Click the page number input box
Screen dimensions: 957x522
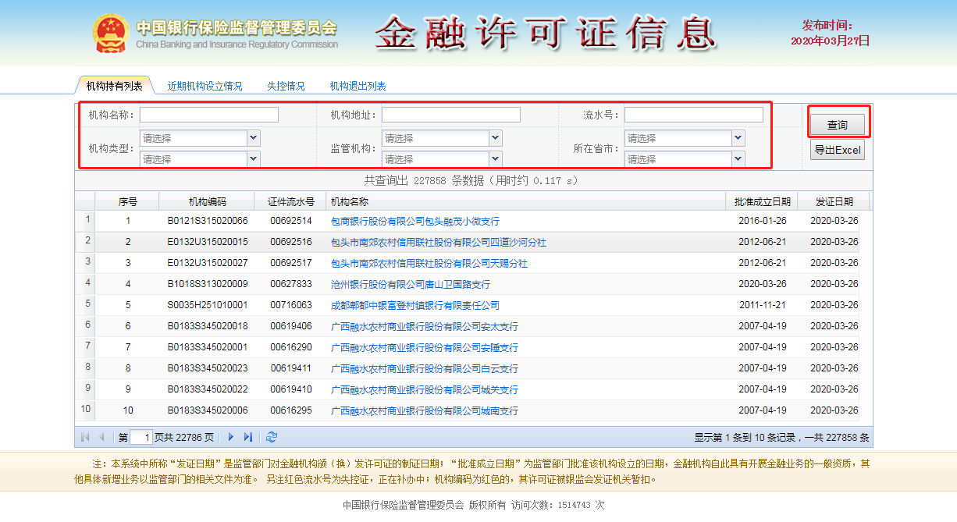coord(141,437)
